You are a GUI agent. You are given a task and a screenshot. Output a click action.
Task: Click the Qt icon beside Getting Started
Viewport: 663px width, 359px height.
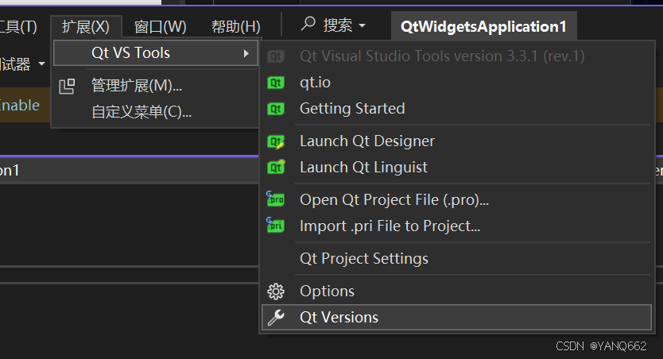click(276, 109)
